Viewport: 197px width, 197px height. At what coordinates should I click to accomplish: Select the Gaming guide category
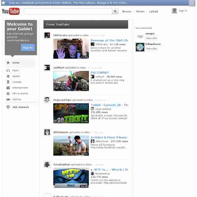(16, 99)
